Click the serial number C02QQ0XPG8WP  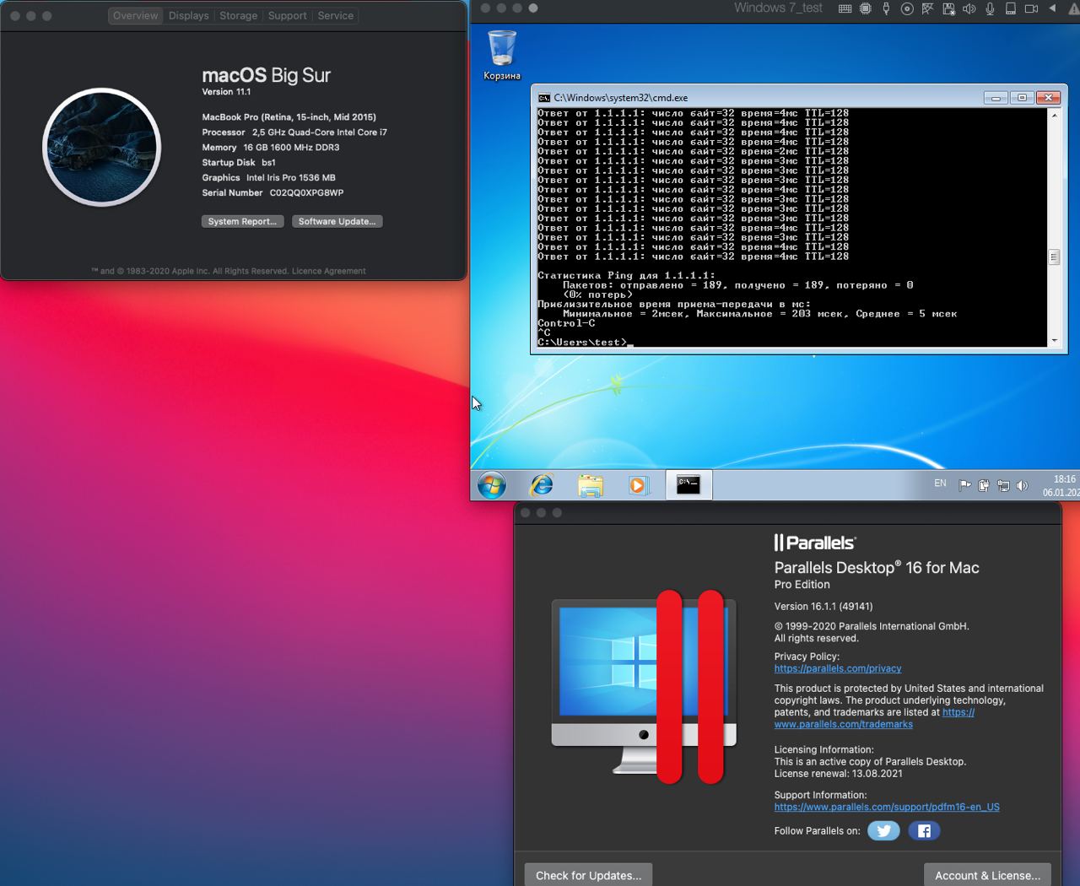(306, 193)
